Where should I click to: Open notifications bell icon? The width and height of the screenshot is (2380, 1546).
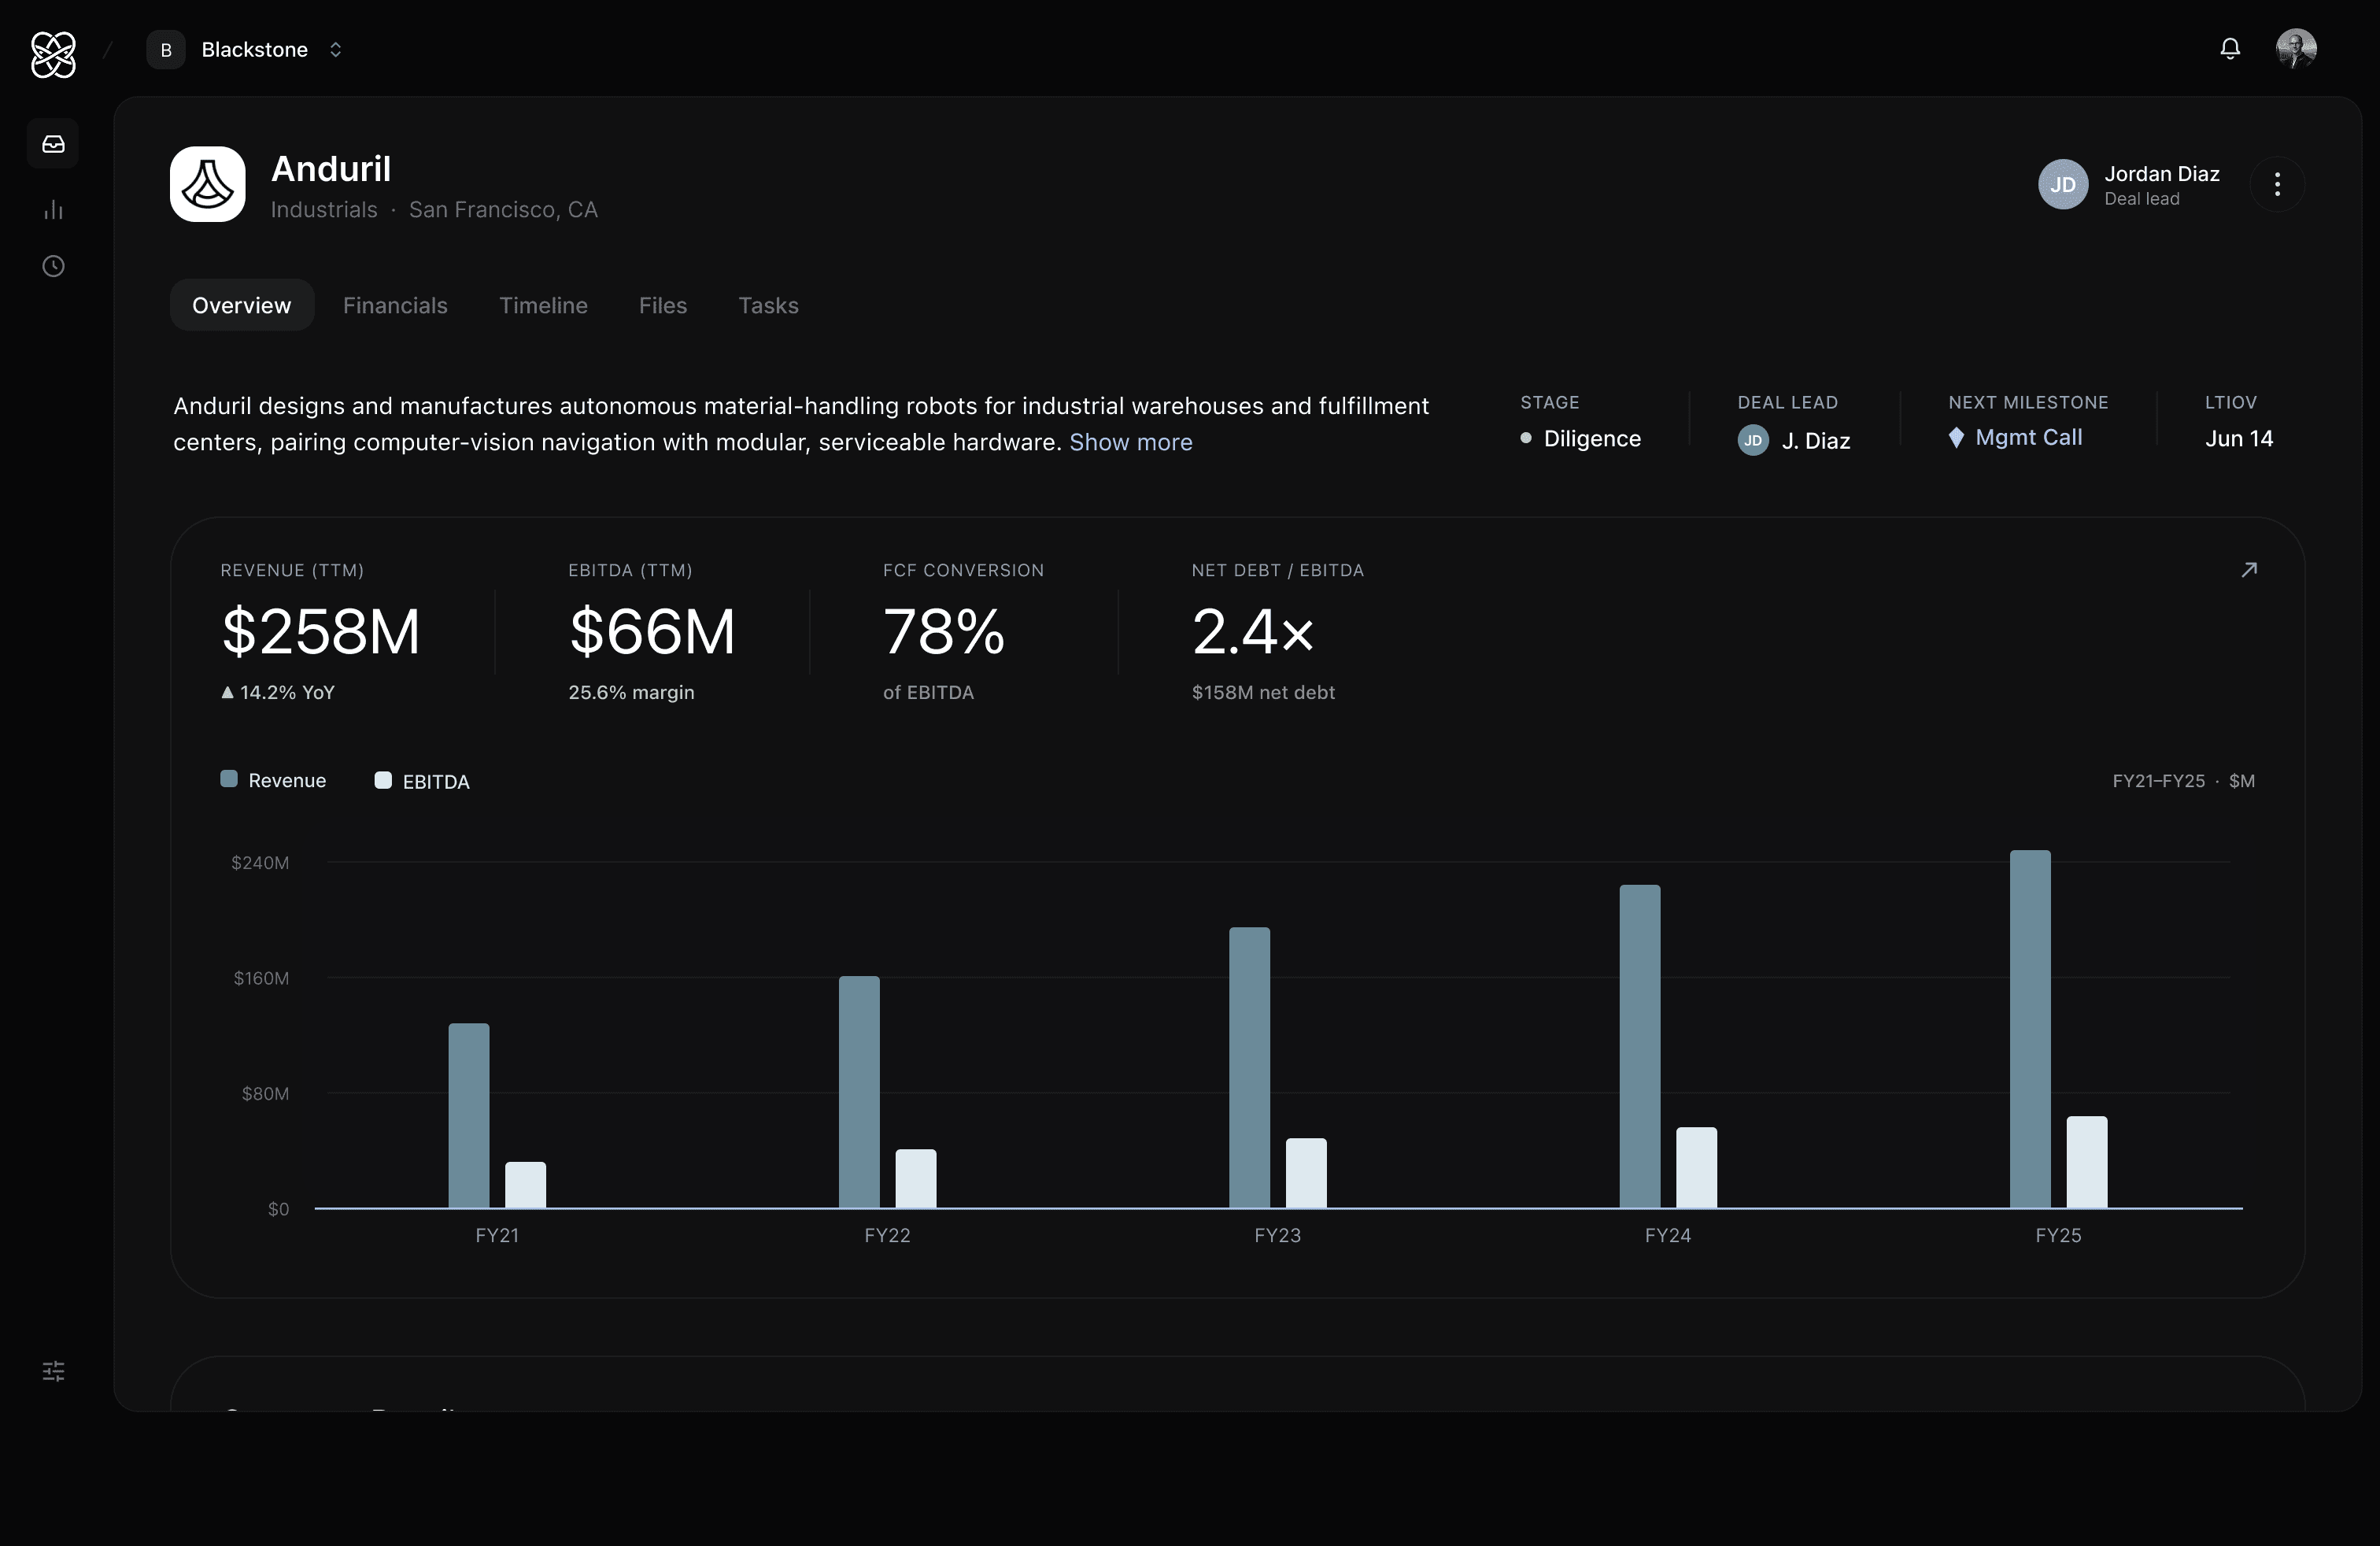pos(2230,49)
